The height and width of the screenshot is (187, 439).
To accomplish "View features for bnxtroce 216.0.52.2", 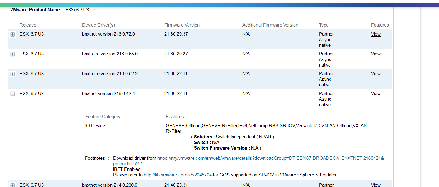I will (x=376, y=74).
